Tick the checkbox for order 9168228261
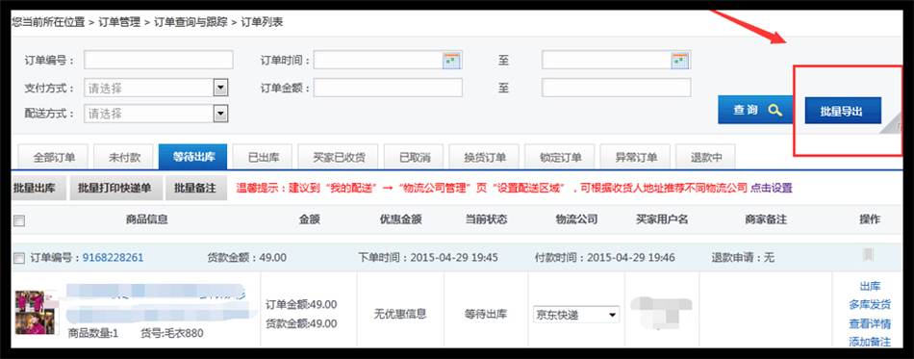This screenshot has width=914, height=359. pos(19,258)
